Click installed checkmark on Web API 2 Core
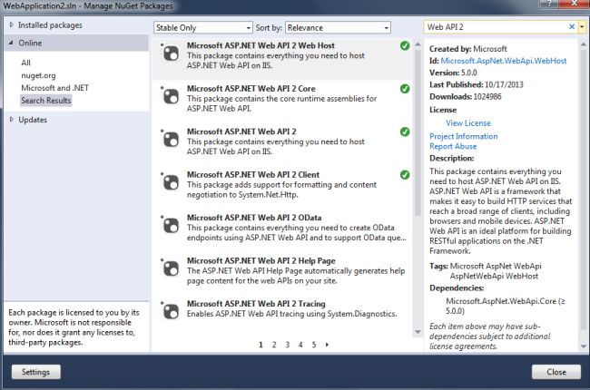This screenshot has width=590, height=390. coord(405,89)
